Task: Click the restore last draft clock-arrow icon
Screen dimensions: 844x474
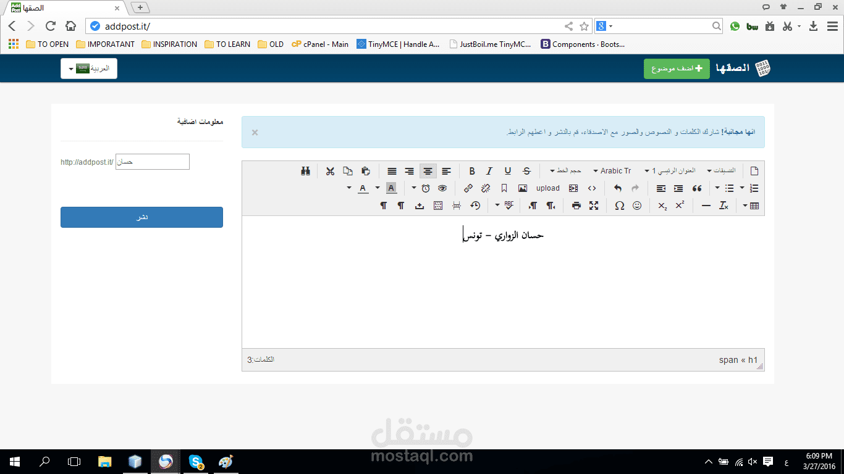Action: point(475,206)
